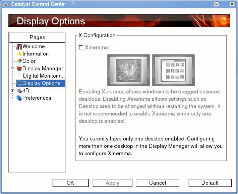
Task: Click the Display Manager monitor icon
Action: click(19, 69)
